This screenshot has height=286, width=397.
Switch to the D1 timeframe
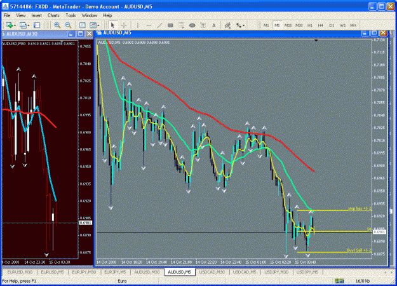(x=332, y=25)
